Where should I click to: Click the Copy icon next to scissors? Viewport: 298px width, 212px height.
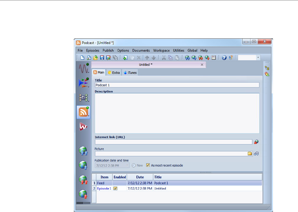[170, 58]
